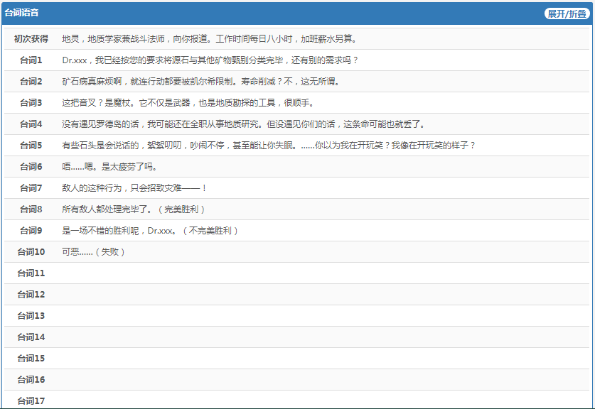This screenshot has height=409, width=595.
Task: Click the 展开/折叠 toggle button
Action: click(567, 13)
